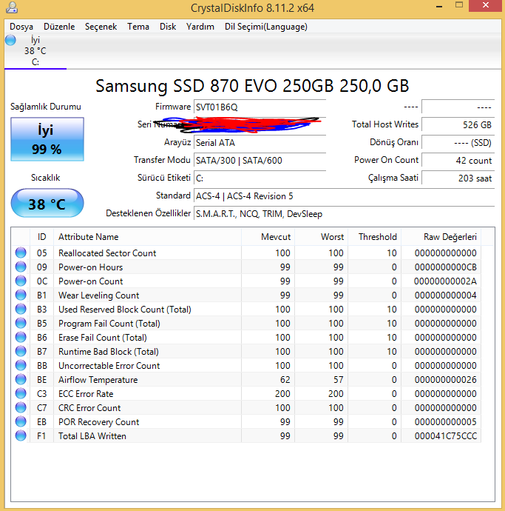Click the Total Host Writes value 526 GB

tap(458, 125)
